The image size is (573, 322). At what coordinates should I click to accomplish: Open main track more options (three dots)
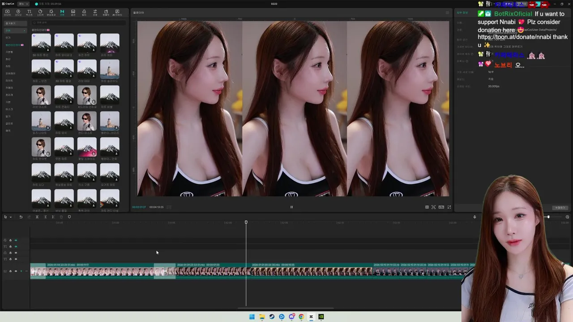(26, 271)
